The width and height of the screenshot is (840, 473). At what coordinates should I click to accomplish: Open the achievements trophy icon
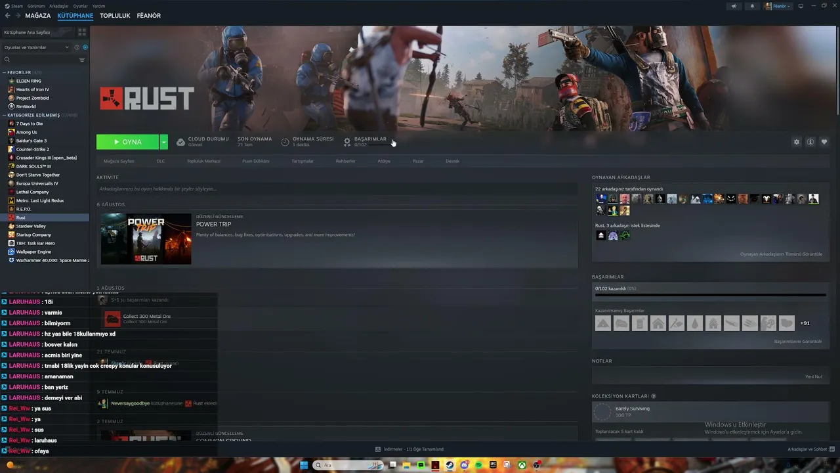[x=347, y=142]
